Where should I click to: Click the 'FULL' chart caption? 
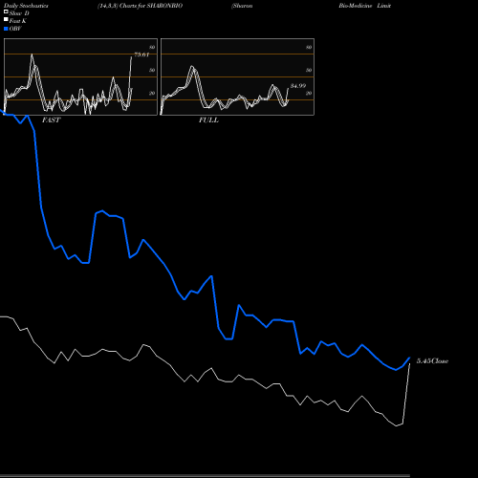click(208, 120)
